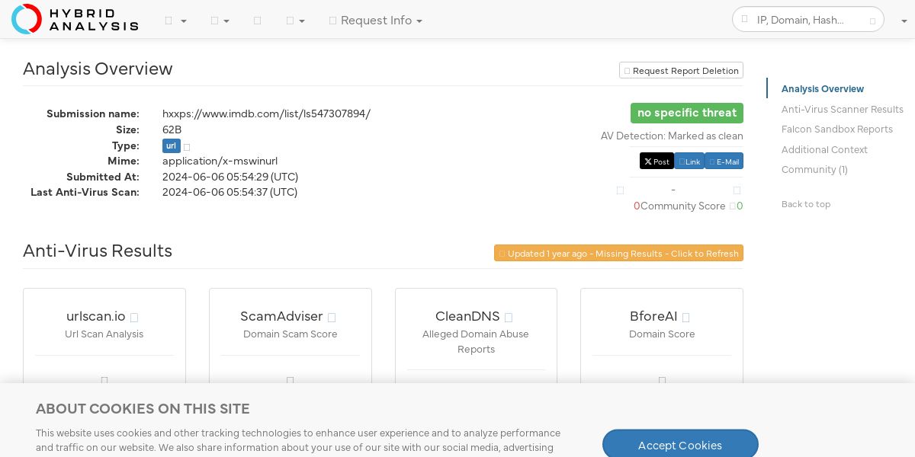
Task: Click the Analysis Overview page heading
Action: click(x=98, y=69)
